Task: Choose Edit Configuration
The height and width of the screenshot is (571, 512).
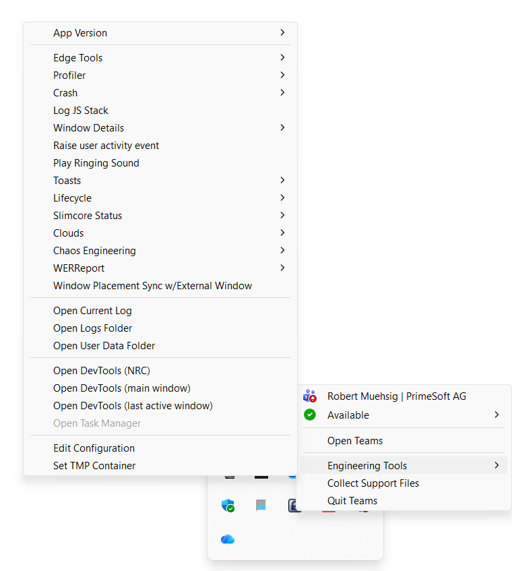Action: tap(94, 448)
